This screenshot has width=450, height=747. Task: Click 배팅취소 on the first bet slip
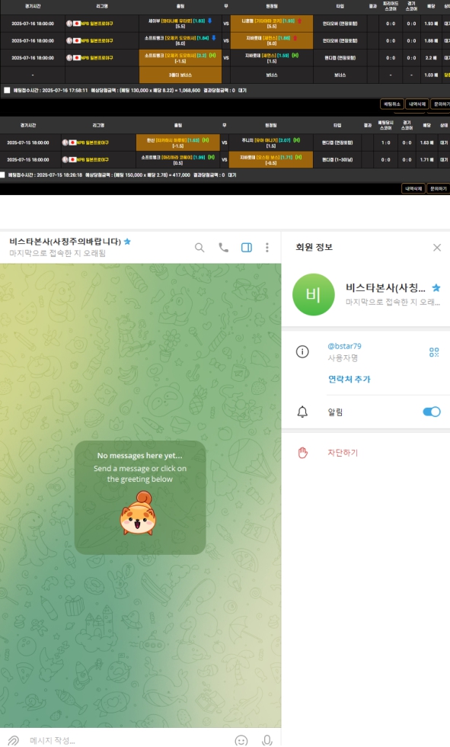(x=392, y=104)
